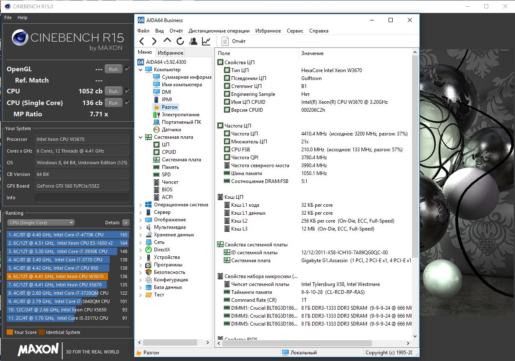Open ACPI tree item
The width and height of the screenshot is (515, 361).
click(x=163, y=197)
